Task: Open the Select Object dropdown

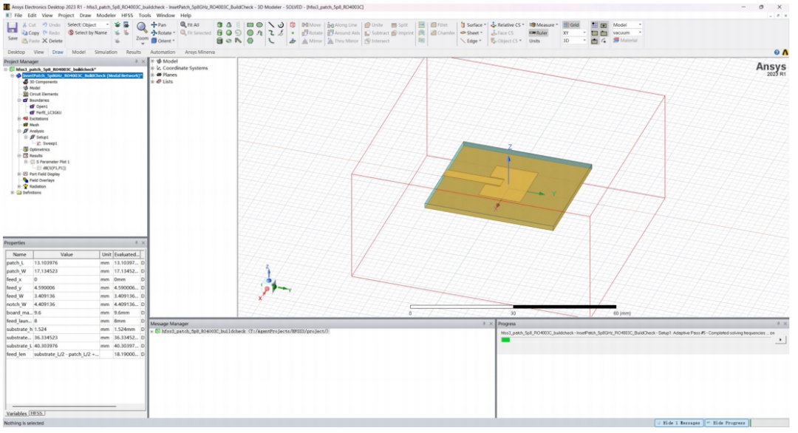Action: click(87, 24)
